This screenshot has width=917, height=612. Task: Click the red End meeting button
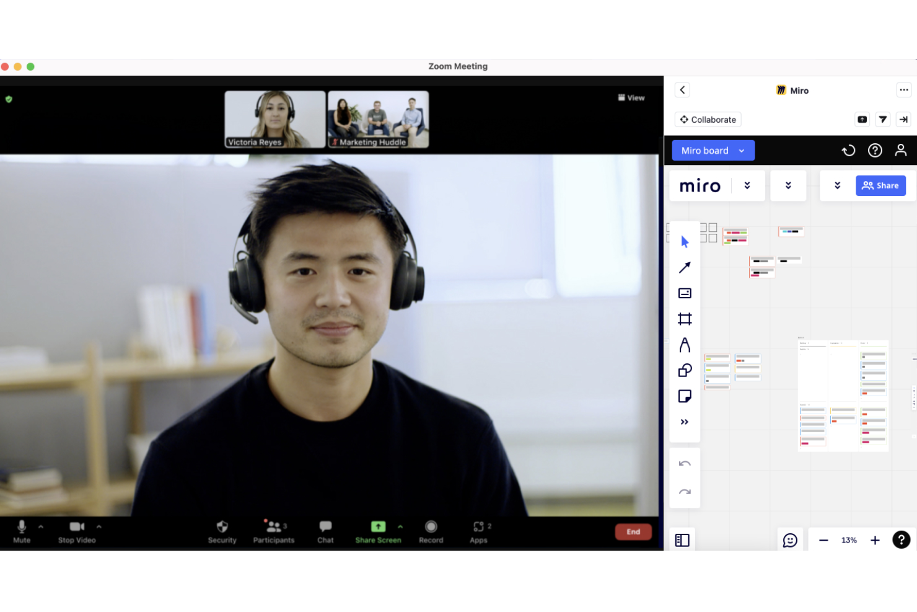pos(633,532)
